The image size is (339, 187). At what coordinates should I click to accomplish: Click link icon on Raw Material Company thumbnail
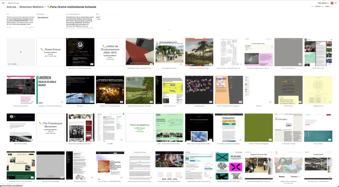181,64
